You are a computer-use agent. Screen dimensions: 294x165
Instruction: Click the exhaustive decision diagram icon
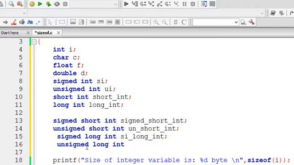[81, 22]
